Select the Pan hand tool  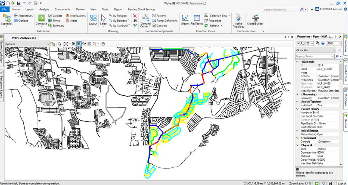click(103, 44)
